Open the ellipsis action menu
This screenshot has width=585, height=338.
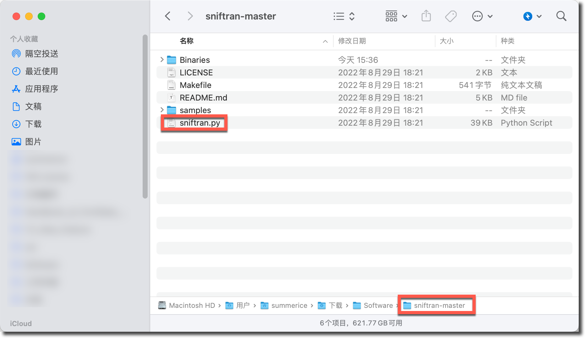(482, 16)
